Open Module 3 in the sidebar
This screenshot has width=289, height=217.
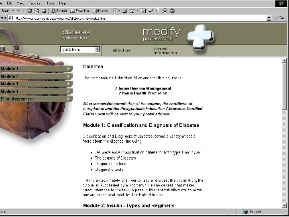[36, 84]
